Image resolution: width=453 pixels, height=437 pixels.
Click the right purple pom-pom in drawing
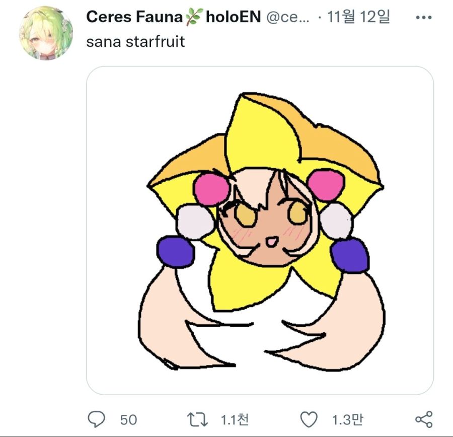[x=350, y=255]
